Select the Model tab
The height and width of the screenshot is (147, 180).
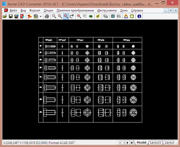tap(141, 142)
